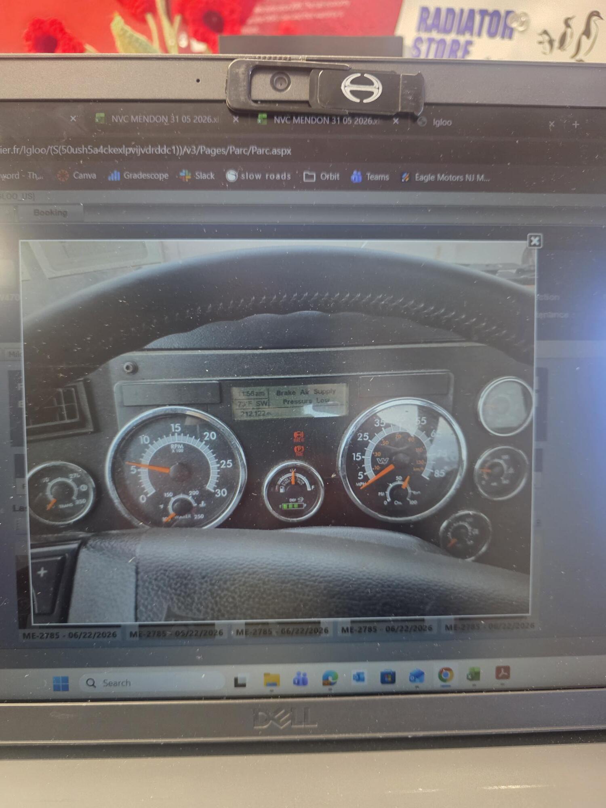Open the Outlook icon next to Chrome
The height and width of the screenshot is (808, 606).
point(417,676)
